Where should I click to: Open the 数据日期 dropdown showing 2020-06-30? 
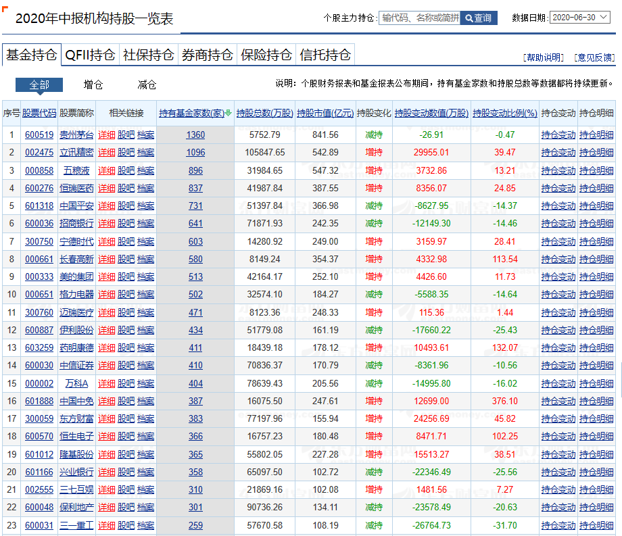(x=579, y=18)
